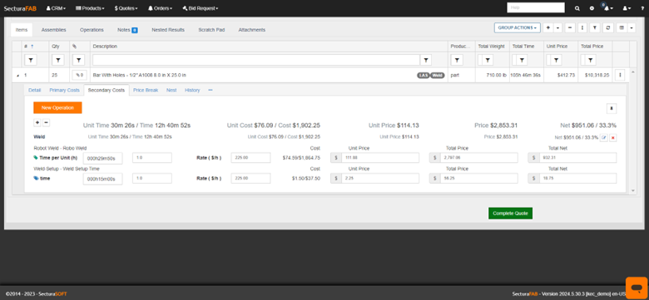The height and width of the screenshot is (300, 649).
Task: Switch to the Operations tab
Action: click(x=92, y=30)
